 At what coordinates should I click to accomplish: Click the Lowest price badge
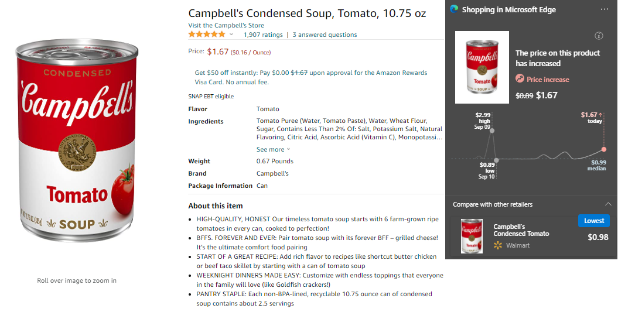click(x=593, y=221)
